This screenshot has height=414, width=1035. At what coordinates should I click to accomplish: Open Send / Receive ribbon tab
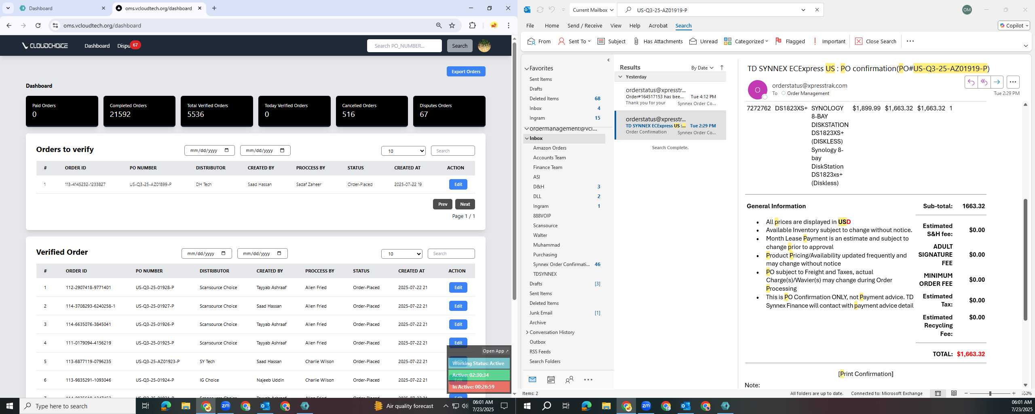585,25
